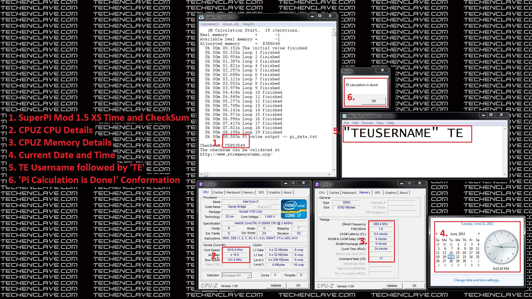Image resolution: width=532 pixels, height=299 pixels.
Task: Open Help menu in Super PI
Action: point(248,24)
